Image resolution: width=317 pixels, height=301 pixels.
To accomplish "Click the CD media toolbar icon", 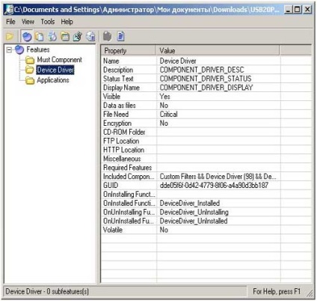I will (x=90, y=37).
